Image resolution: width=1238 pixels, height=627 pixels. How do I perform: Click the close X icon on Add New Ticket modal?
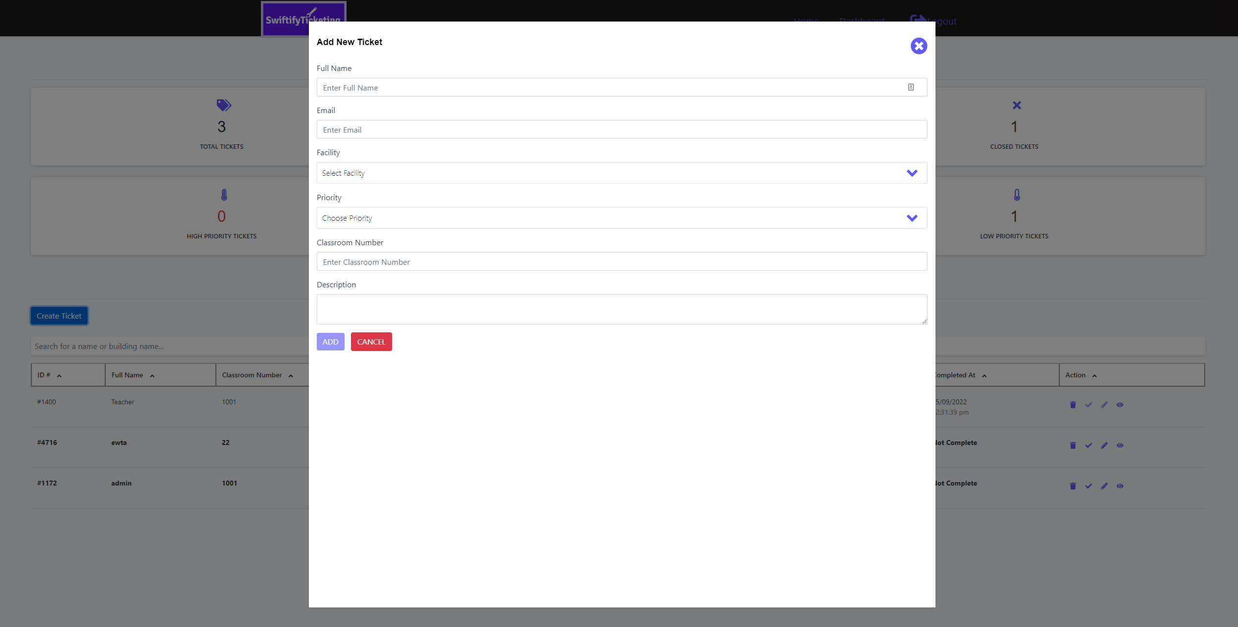(x=919, y=46)
